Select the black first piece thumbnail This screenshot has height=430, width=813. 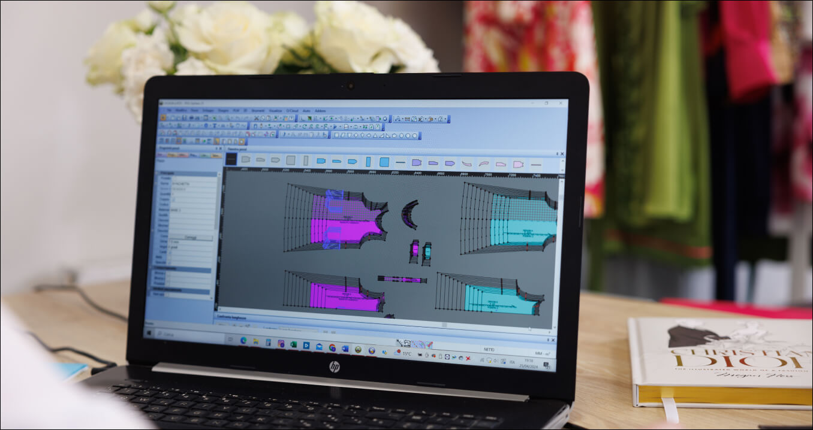pos(231,159)
